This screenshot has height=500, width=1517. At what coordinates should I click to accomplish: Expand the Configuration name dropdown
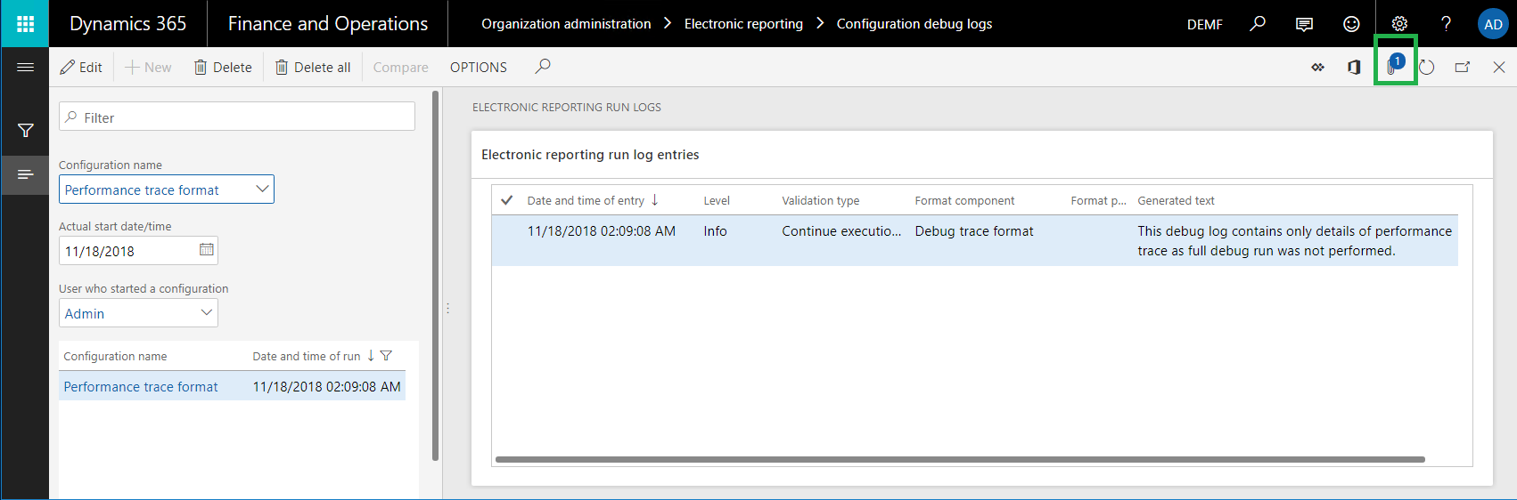[x=262, y=189]
